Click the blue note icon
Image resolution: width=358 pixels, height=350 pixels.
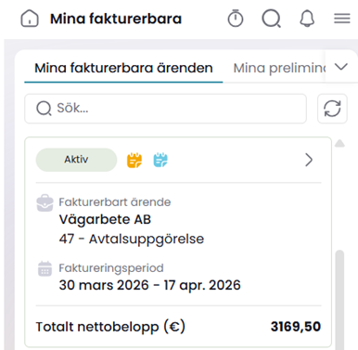tap(160, 160)
